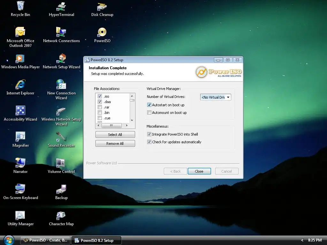Screen dimensions: 327x245
Task: Expand hidden system tray icons arrow
Action: (x=302, y=240)
